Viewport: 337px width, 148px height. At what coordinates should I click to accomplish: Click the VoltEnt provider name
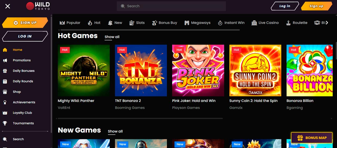64,108
